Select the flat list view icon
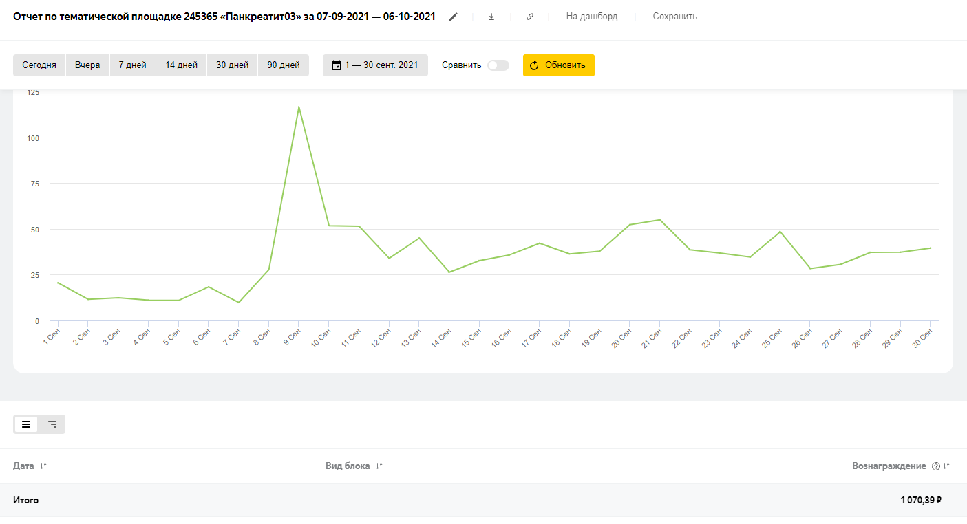 pyautogui.click(x=26, y=424)
